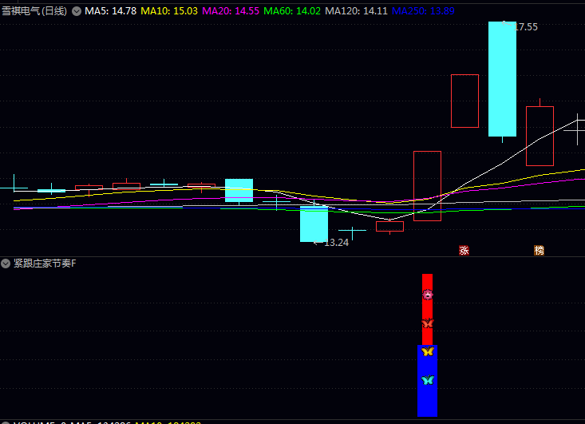Image resolution: width=585 pixels, height=424 pixels.
Task: Click the pink flower icon on red bar
Action: (428, 295)
